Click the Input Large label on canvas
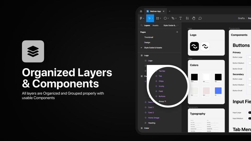The image size is (251, 141). click(237, 113)
